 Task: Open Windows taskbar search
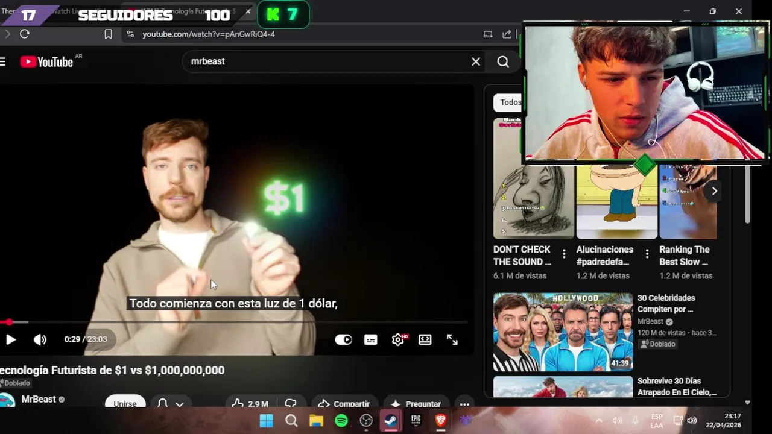[291, 421]
